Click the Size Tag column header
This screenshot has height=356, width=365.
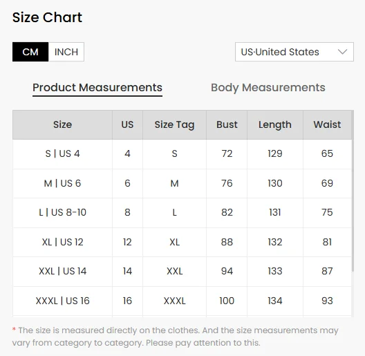pos(174,125)
